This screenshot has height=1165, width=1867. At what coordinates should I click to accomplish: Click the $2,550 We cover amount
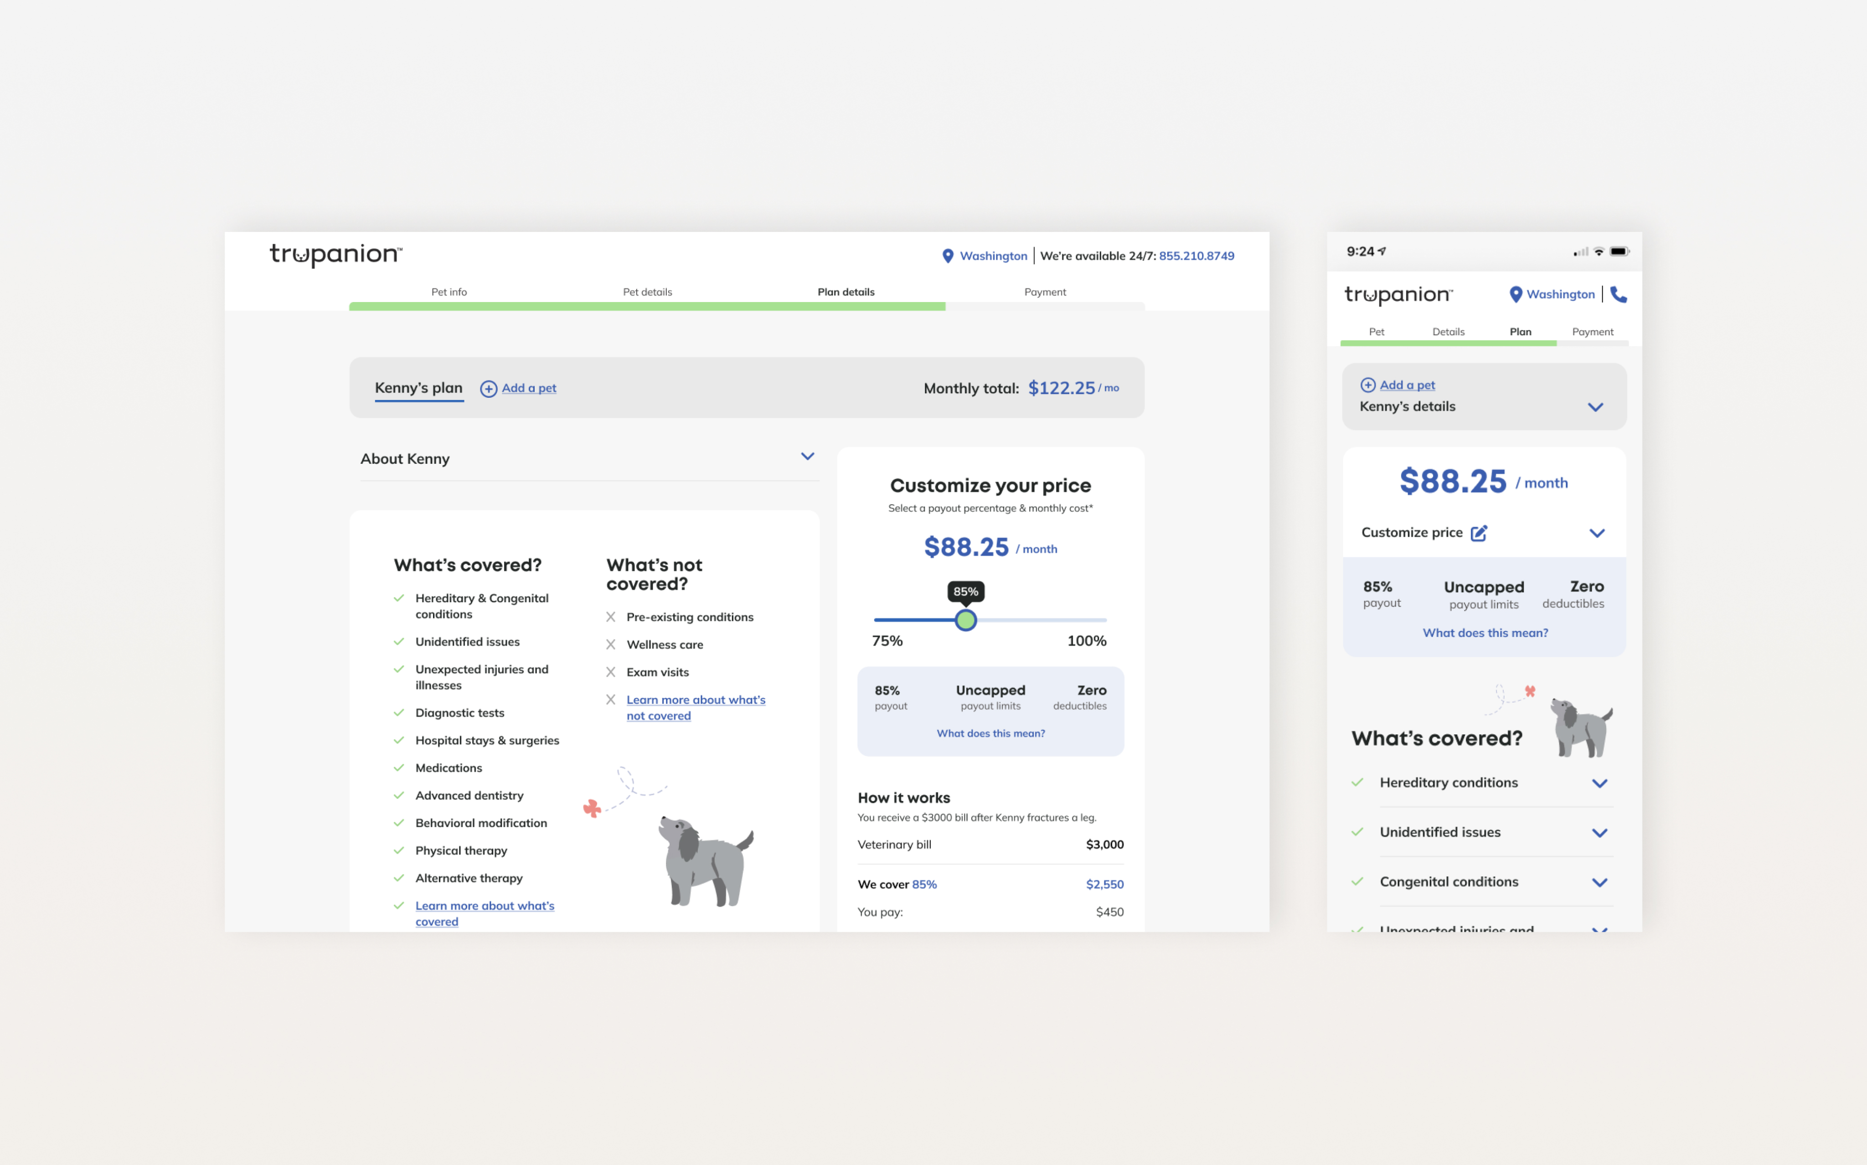1104,885
